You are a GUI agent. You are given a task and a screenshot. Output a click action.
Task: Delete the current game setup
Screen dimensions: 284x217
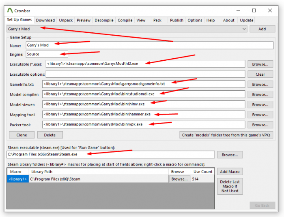coord(50,135)
